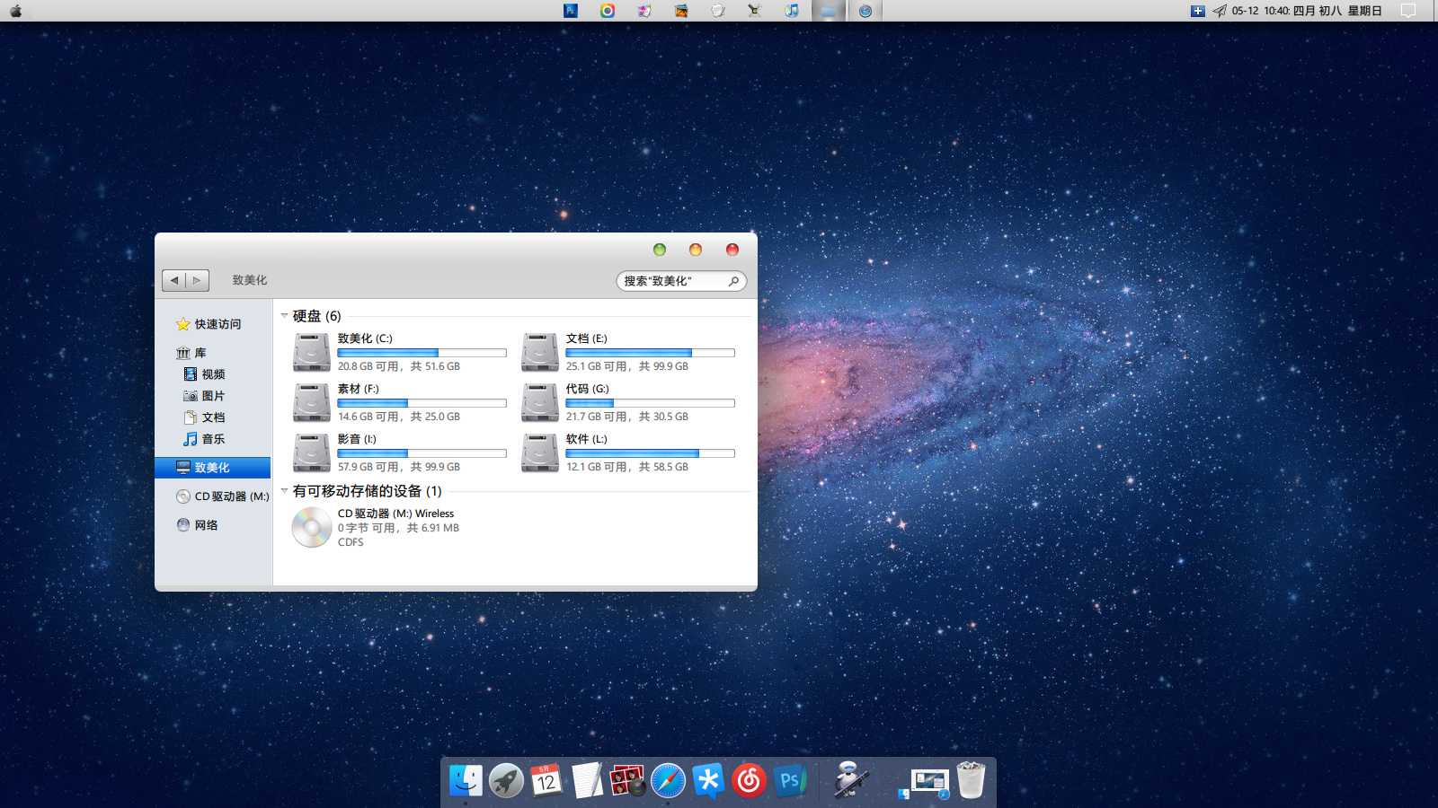Collapse the 硬盘 (6) group
1438x808 pixels.
[284, 316]
